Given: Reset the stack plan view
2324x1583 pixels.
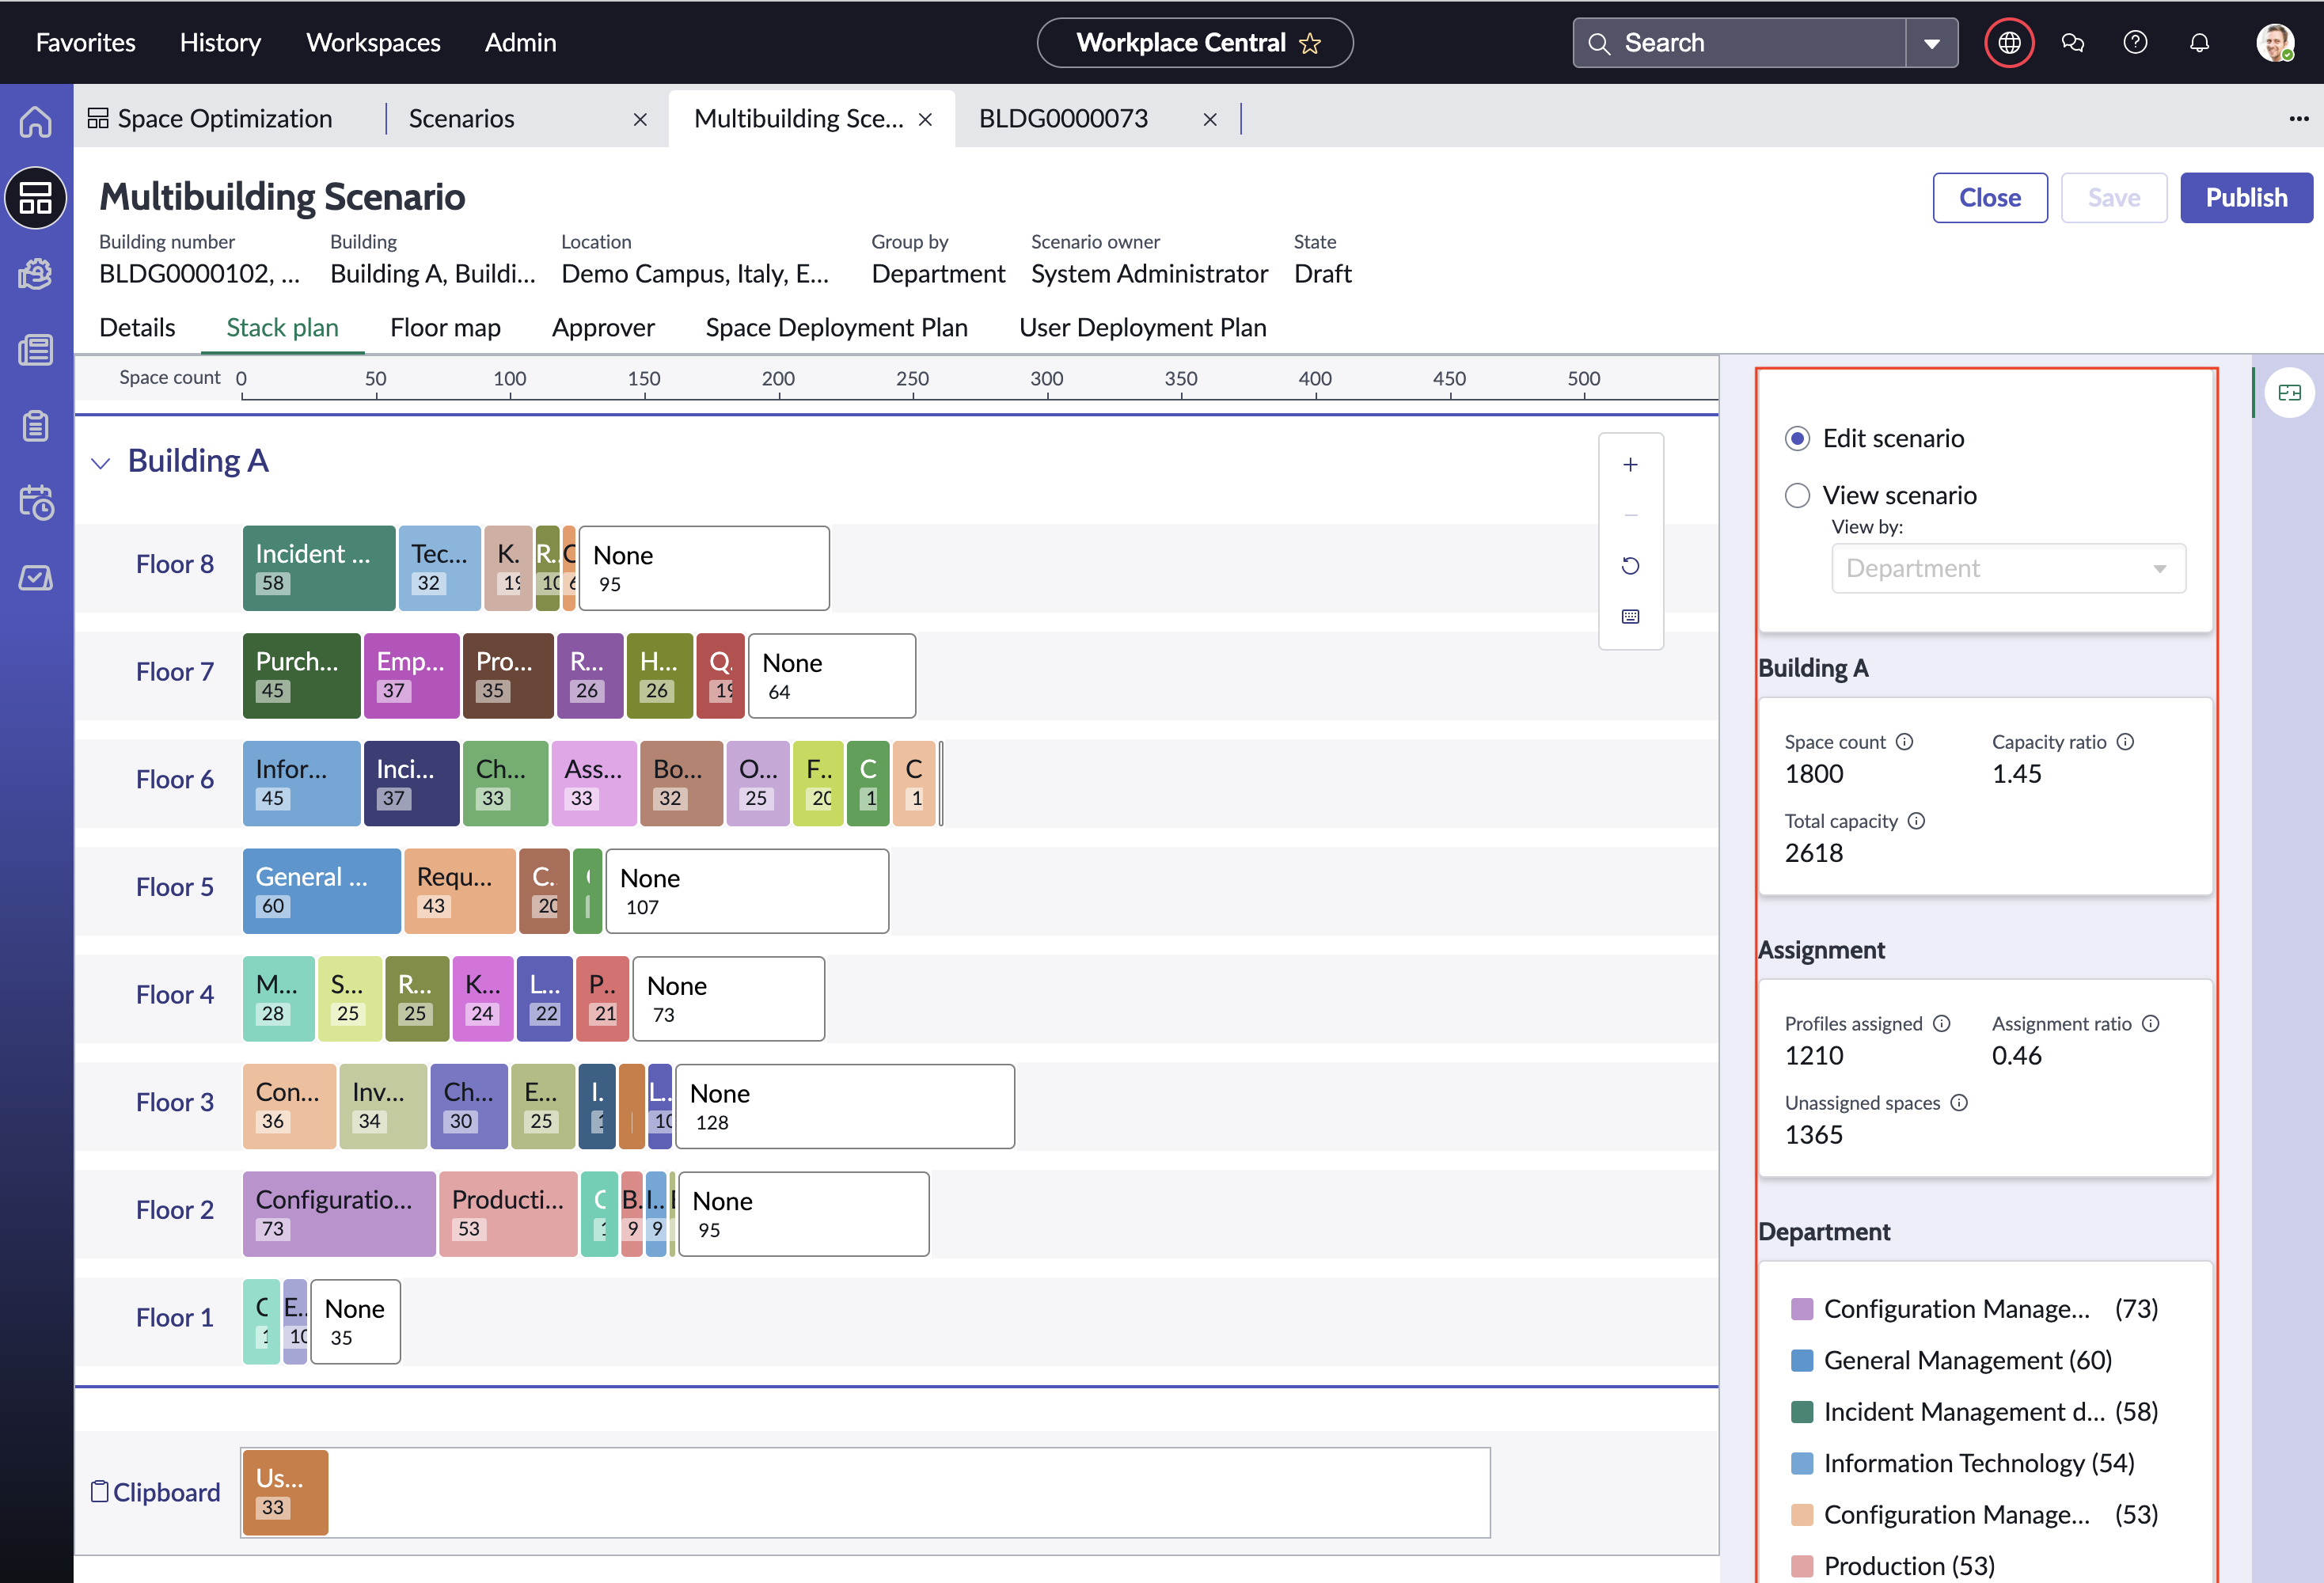Looking at the screenshot, I should click(1630, 566).
